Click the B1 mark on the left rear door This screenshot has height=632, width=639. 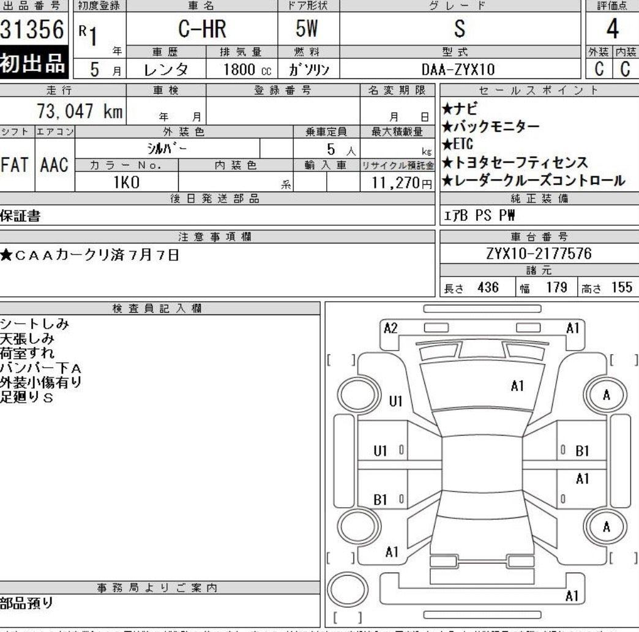pyautogui.click(x=381, y=499)
